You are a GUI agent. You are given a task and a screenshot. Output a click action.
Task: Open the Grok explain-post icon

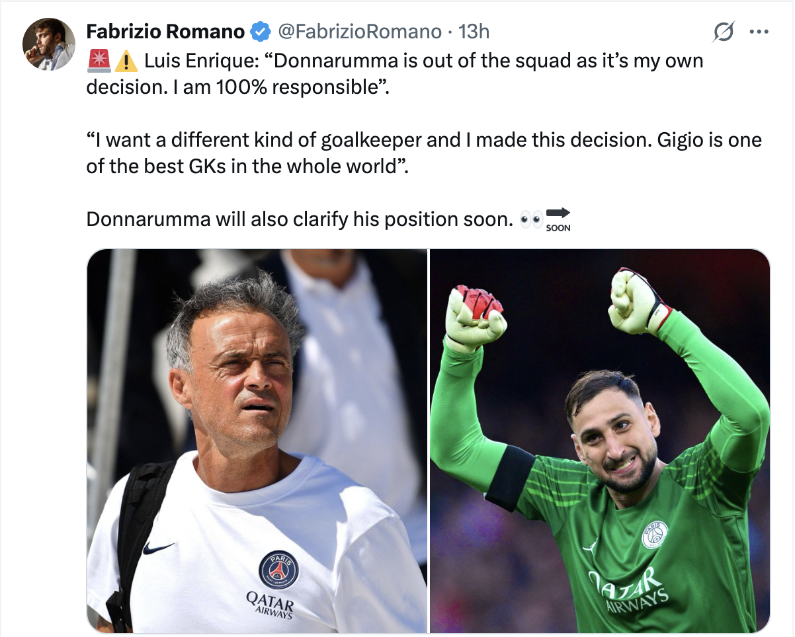click(725, 32)
